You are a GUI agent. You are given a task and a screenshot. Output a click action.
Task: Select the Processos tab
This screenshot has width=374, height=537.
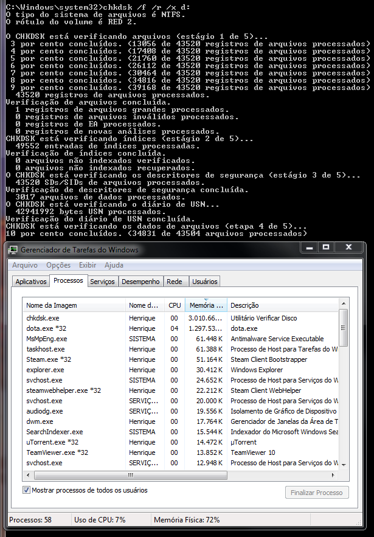(x=69, y=280)
